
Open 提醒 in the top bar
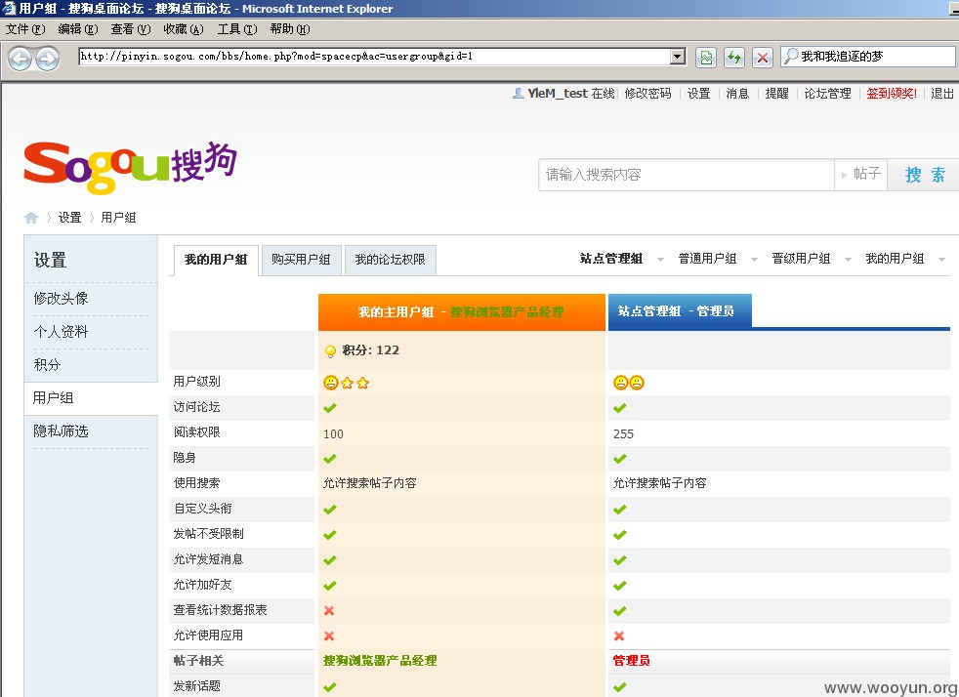click(776, 94)
